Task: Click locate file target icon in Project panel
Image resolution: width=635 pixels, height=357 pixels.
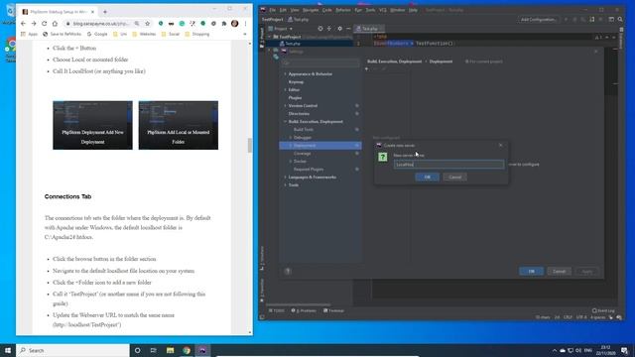Action: tap(319, 29)
